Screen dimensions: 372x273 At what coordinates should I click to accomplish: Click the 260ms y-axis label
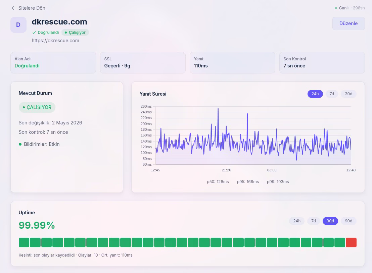(x=146, y=106)
